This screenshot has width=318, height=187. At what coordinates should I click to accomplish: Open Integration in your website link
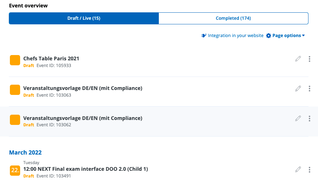pyautogui.click(x=235, y=36)
